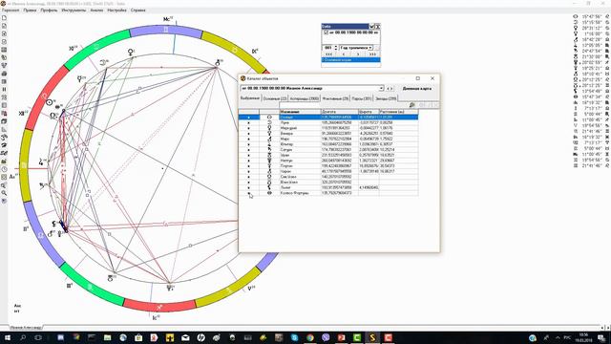Click the fast backward <<< button

pyautogui.click(x=328, y=54)
